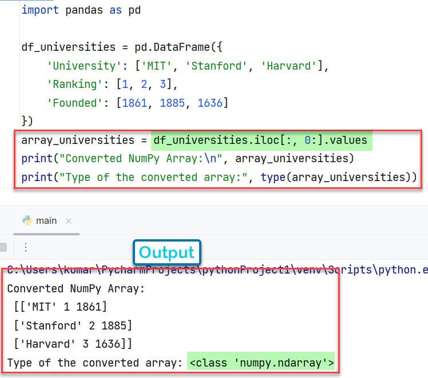Click the 'Ranking': [1, 2, 3] line
428x378 pixels.
[112, 84]
